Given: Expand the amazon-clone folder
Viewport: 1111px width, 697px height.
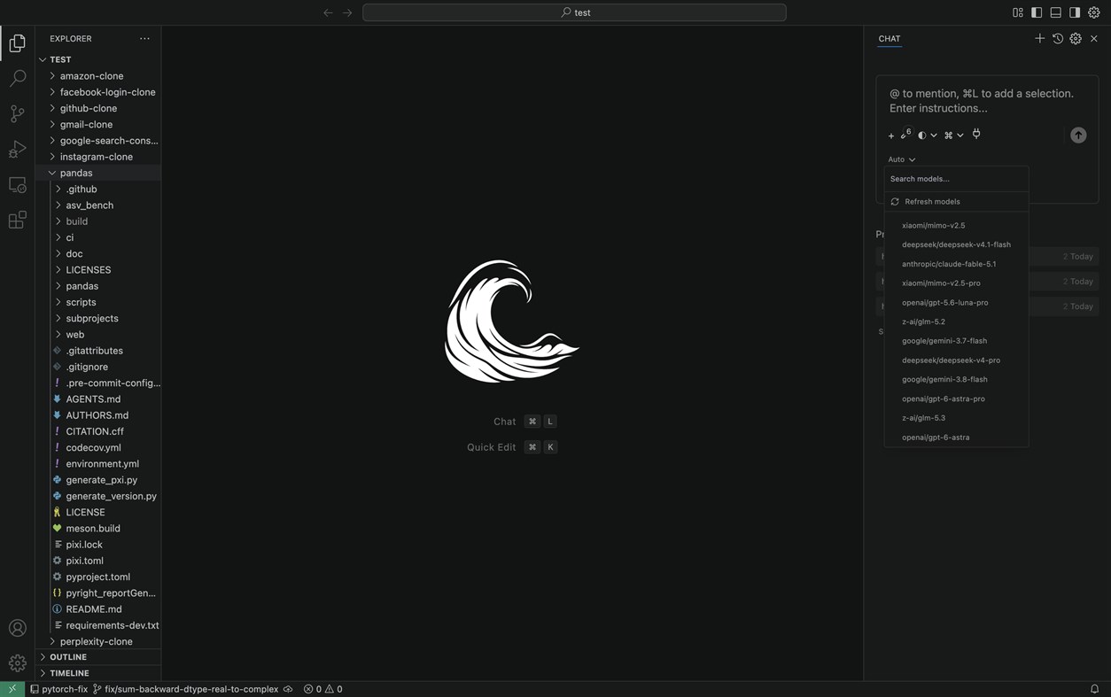Looking at the screenshot, I should click(x=97, y=76).
